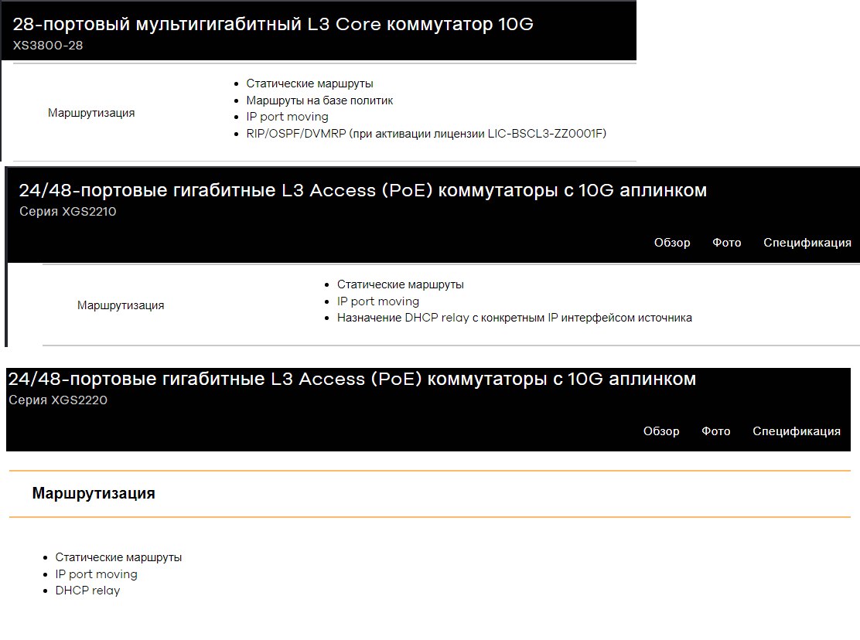The height and width of the screenshot is (640, 860).
Task: Click the bold Маршрутизация section heading
Action: click(94, 493)
